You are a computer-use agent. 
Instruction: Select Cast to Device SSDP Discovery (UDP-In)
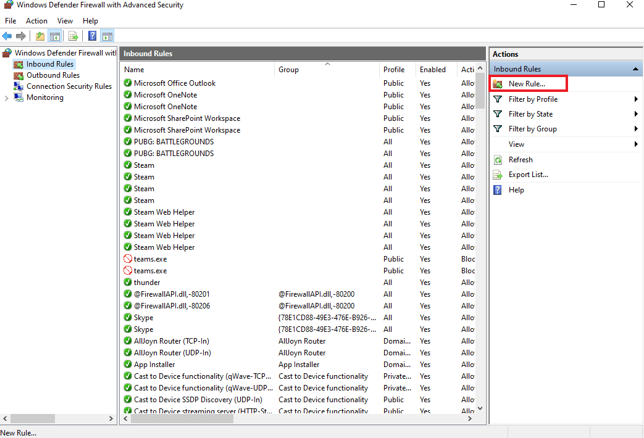(x=198, y=400)
